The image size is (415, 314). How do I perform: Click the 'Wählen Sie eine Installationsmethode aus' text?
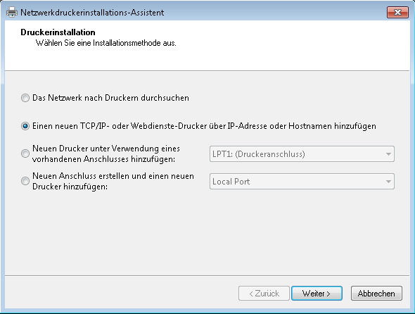[106, 43]
